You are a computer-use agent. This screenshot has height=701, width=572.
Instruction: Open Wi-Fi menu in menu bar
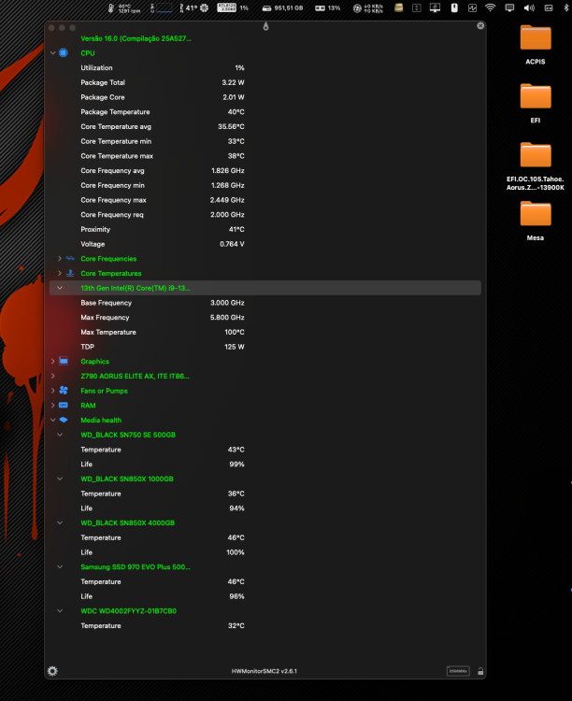[490, 7]
